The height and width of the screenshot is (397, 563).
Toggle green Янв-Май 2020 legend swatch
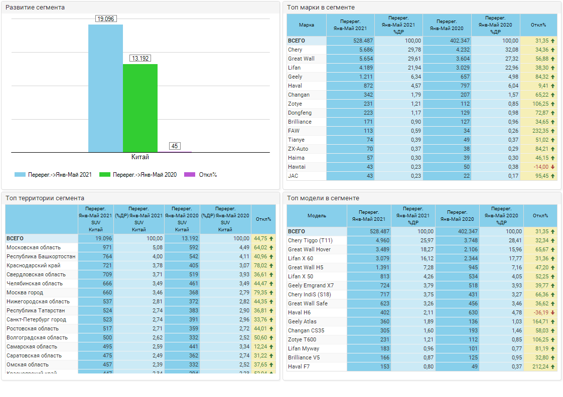[x=104, y=175]
